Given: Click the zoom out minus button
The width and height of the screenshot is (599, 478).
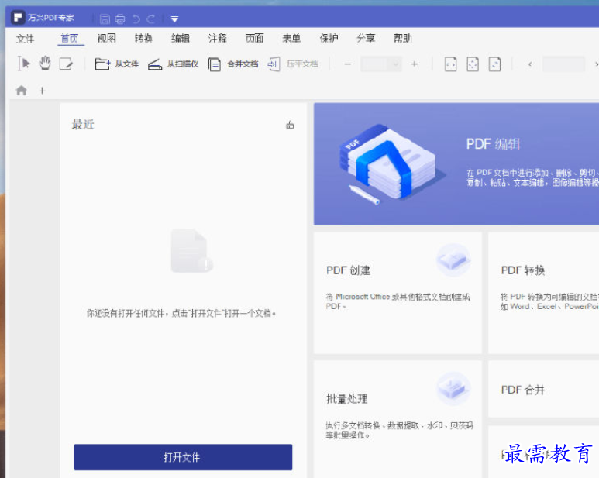Looking at the screenshot, I should click(347, 64).
